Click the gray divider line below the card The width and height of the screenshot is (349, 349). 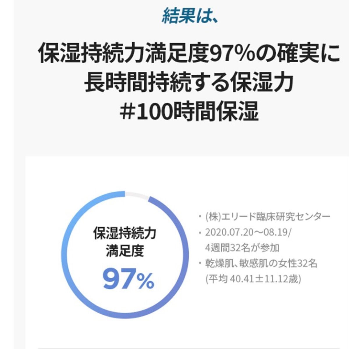(x=189, y=348)
